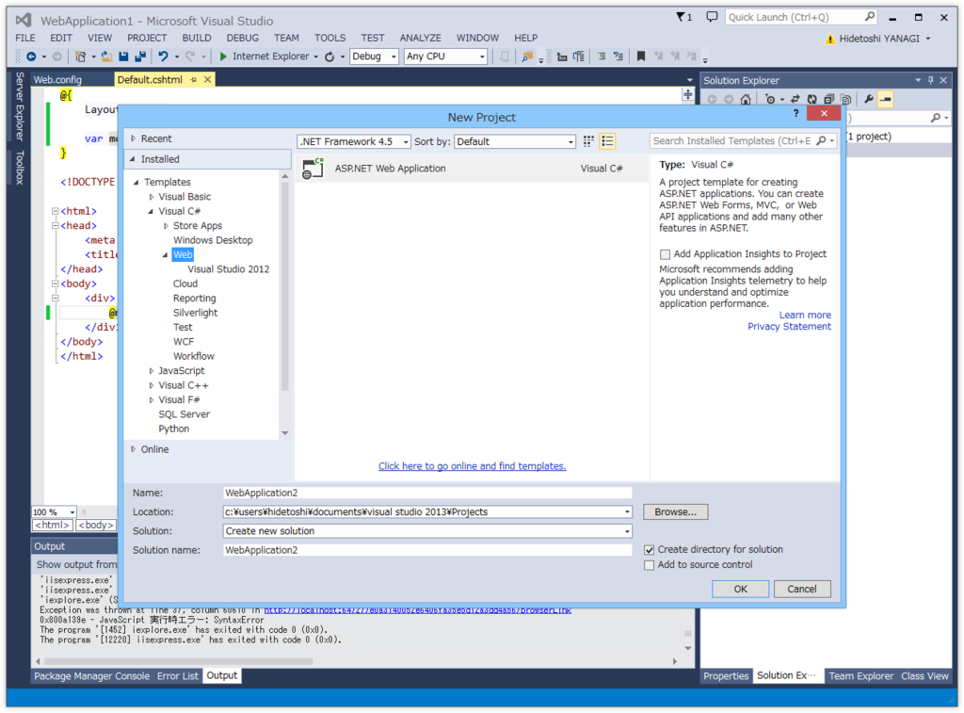Expand the JavaScript templates node
The width and height of the screenshot is (964, 713).
pyautogui.click(x=152, y=371)
